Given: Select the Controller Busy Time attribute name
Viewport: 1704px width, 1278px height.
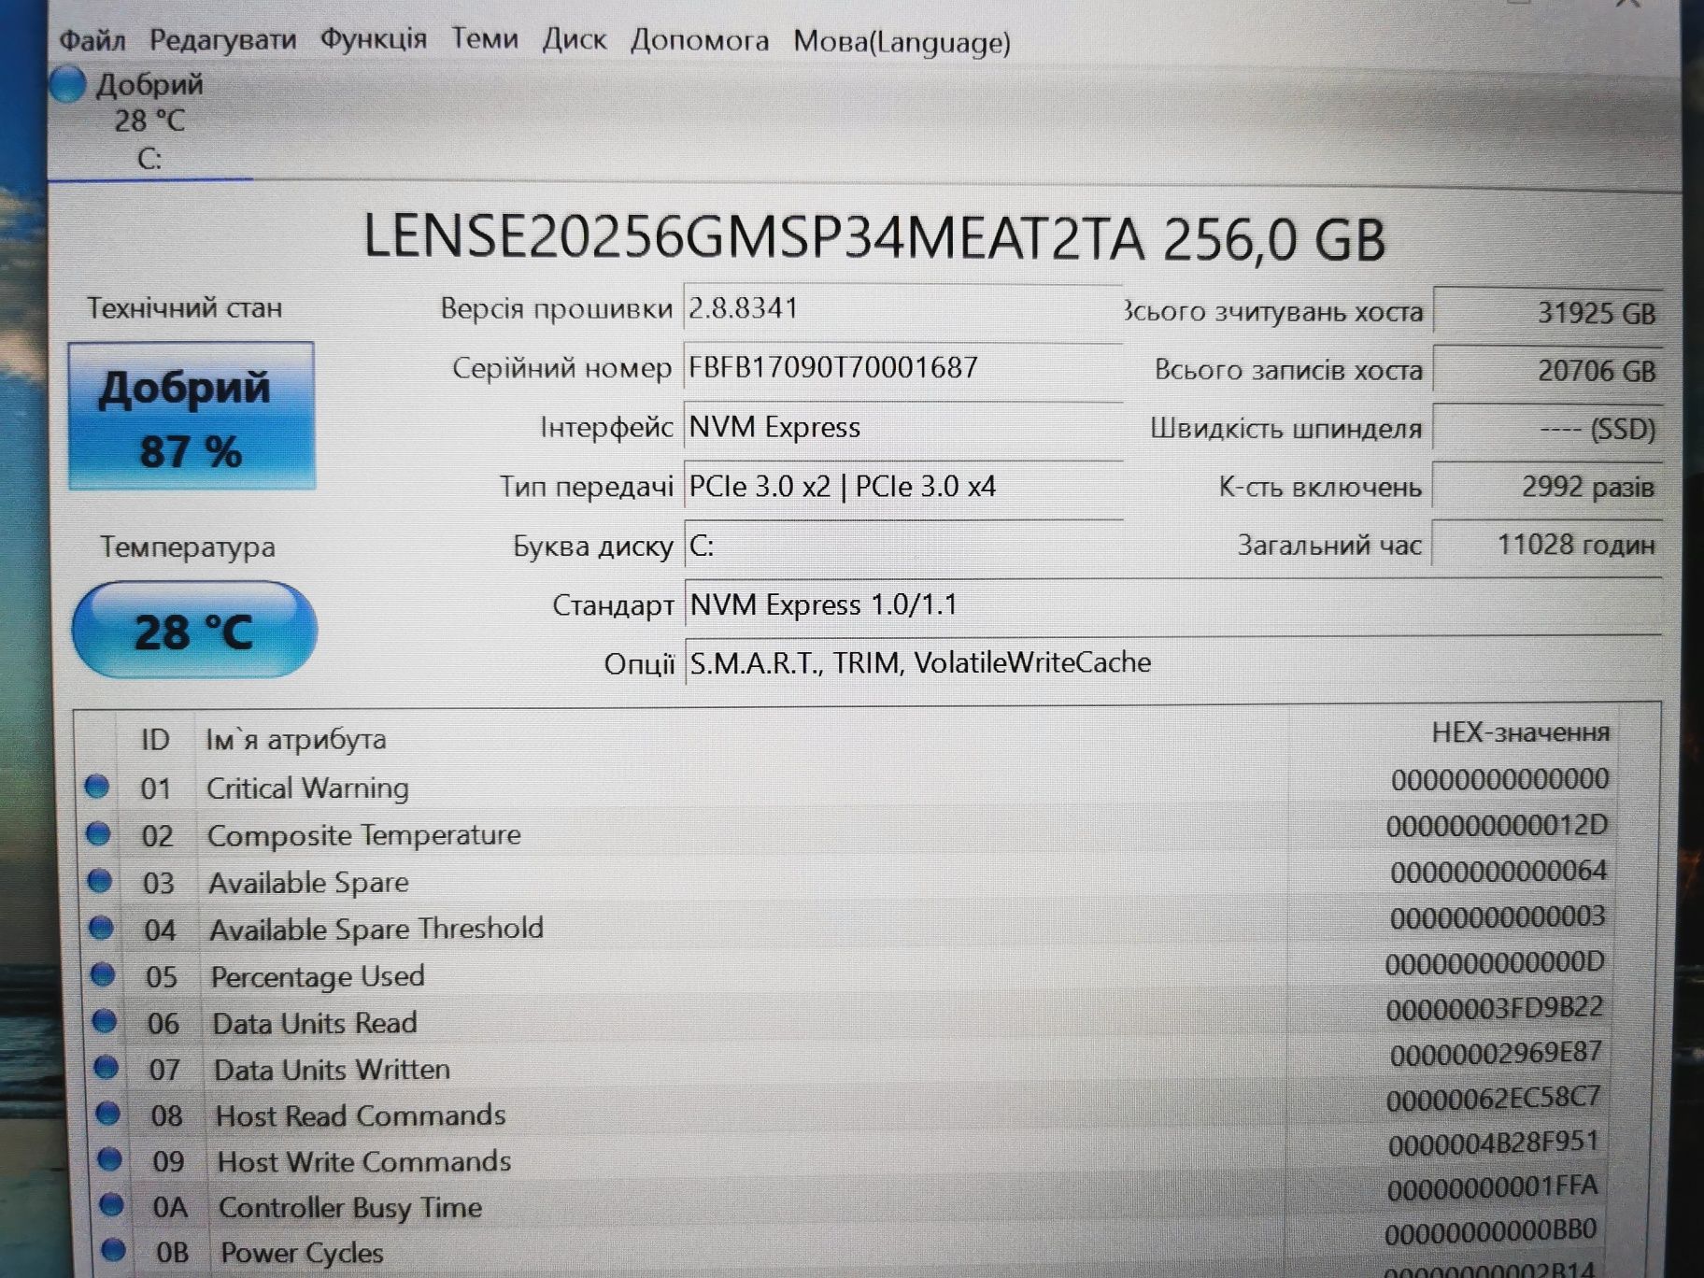Looking at the screenshot, I should point(350,1207).
